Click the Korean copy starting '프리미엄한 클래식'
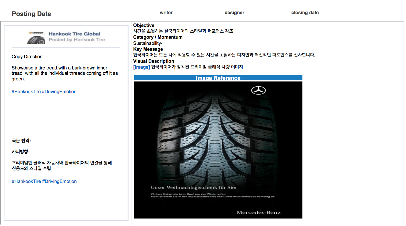Screen dimensions: 406x226 pyautogui.click(x=62, y=165)
